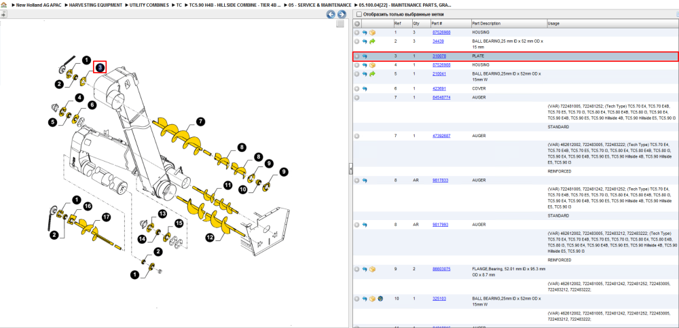679x328 pixels.
Task: Click the globe icon in part 325103 row
Action: click(380, 299)
